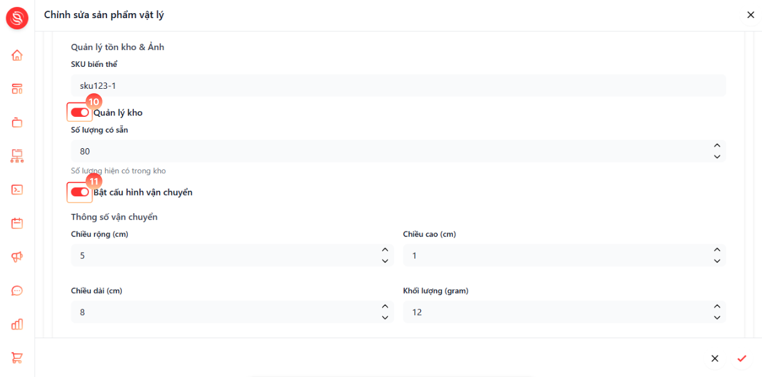
Task: Click the SKU biến thể field
Action: click(x=399, y=86)
